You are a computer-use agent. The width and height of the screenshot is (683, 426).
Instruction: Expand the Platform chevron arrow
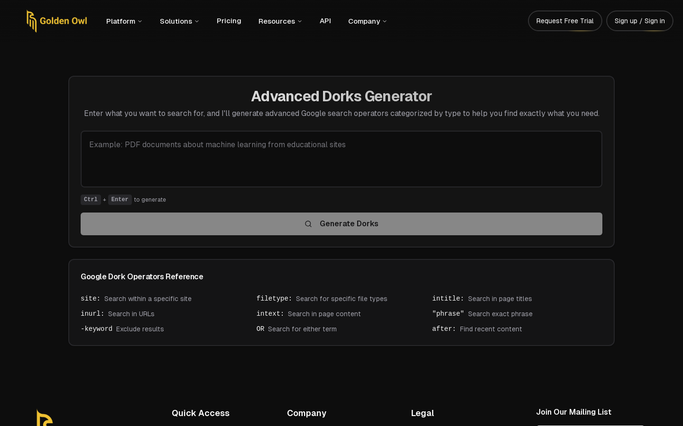140,21
